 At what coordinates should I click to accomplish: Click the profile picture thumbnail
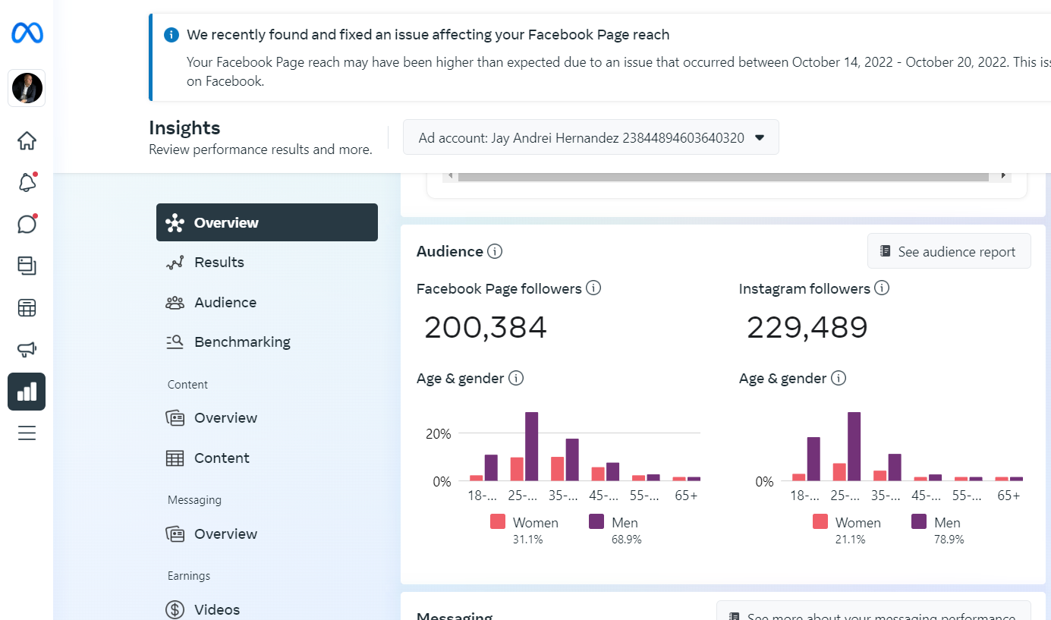click(x=27, y=88)
